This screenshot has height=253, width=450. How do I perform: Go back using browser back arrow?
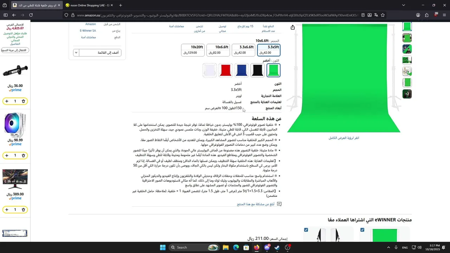coord(14,15)
